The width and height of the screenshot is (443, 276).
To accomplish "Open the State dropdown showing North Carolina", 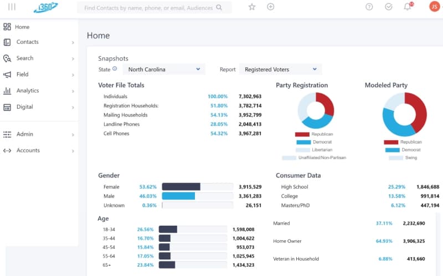I will pyautogui.click(x=164, y=70).
